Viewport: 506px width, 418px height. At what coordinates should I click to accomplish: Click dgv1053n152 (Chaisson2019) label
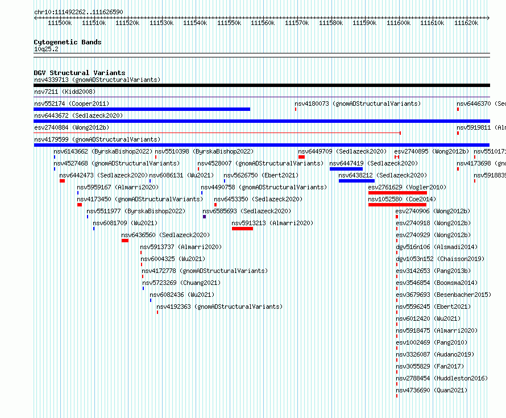point(440,259)
